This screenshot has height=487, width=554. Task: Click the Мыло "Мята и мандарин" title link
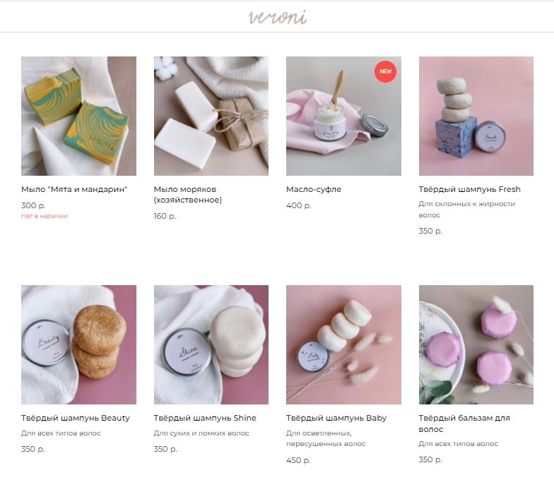pos(74,189)
